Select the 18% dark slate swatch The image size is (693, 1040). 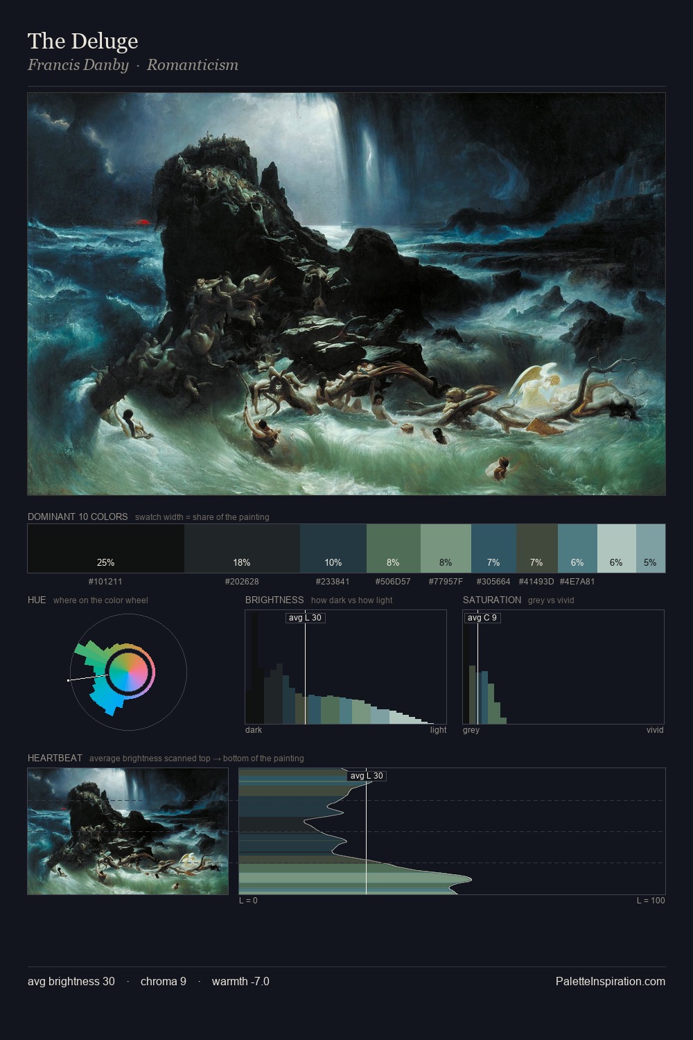242,548
